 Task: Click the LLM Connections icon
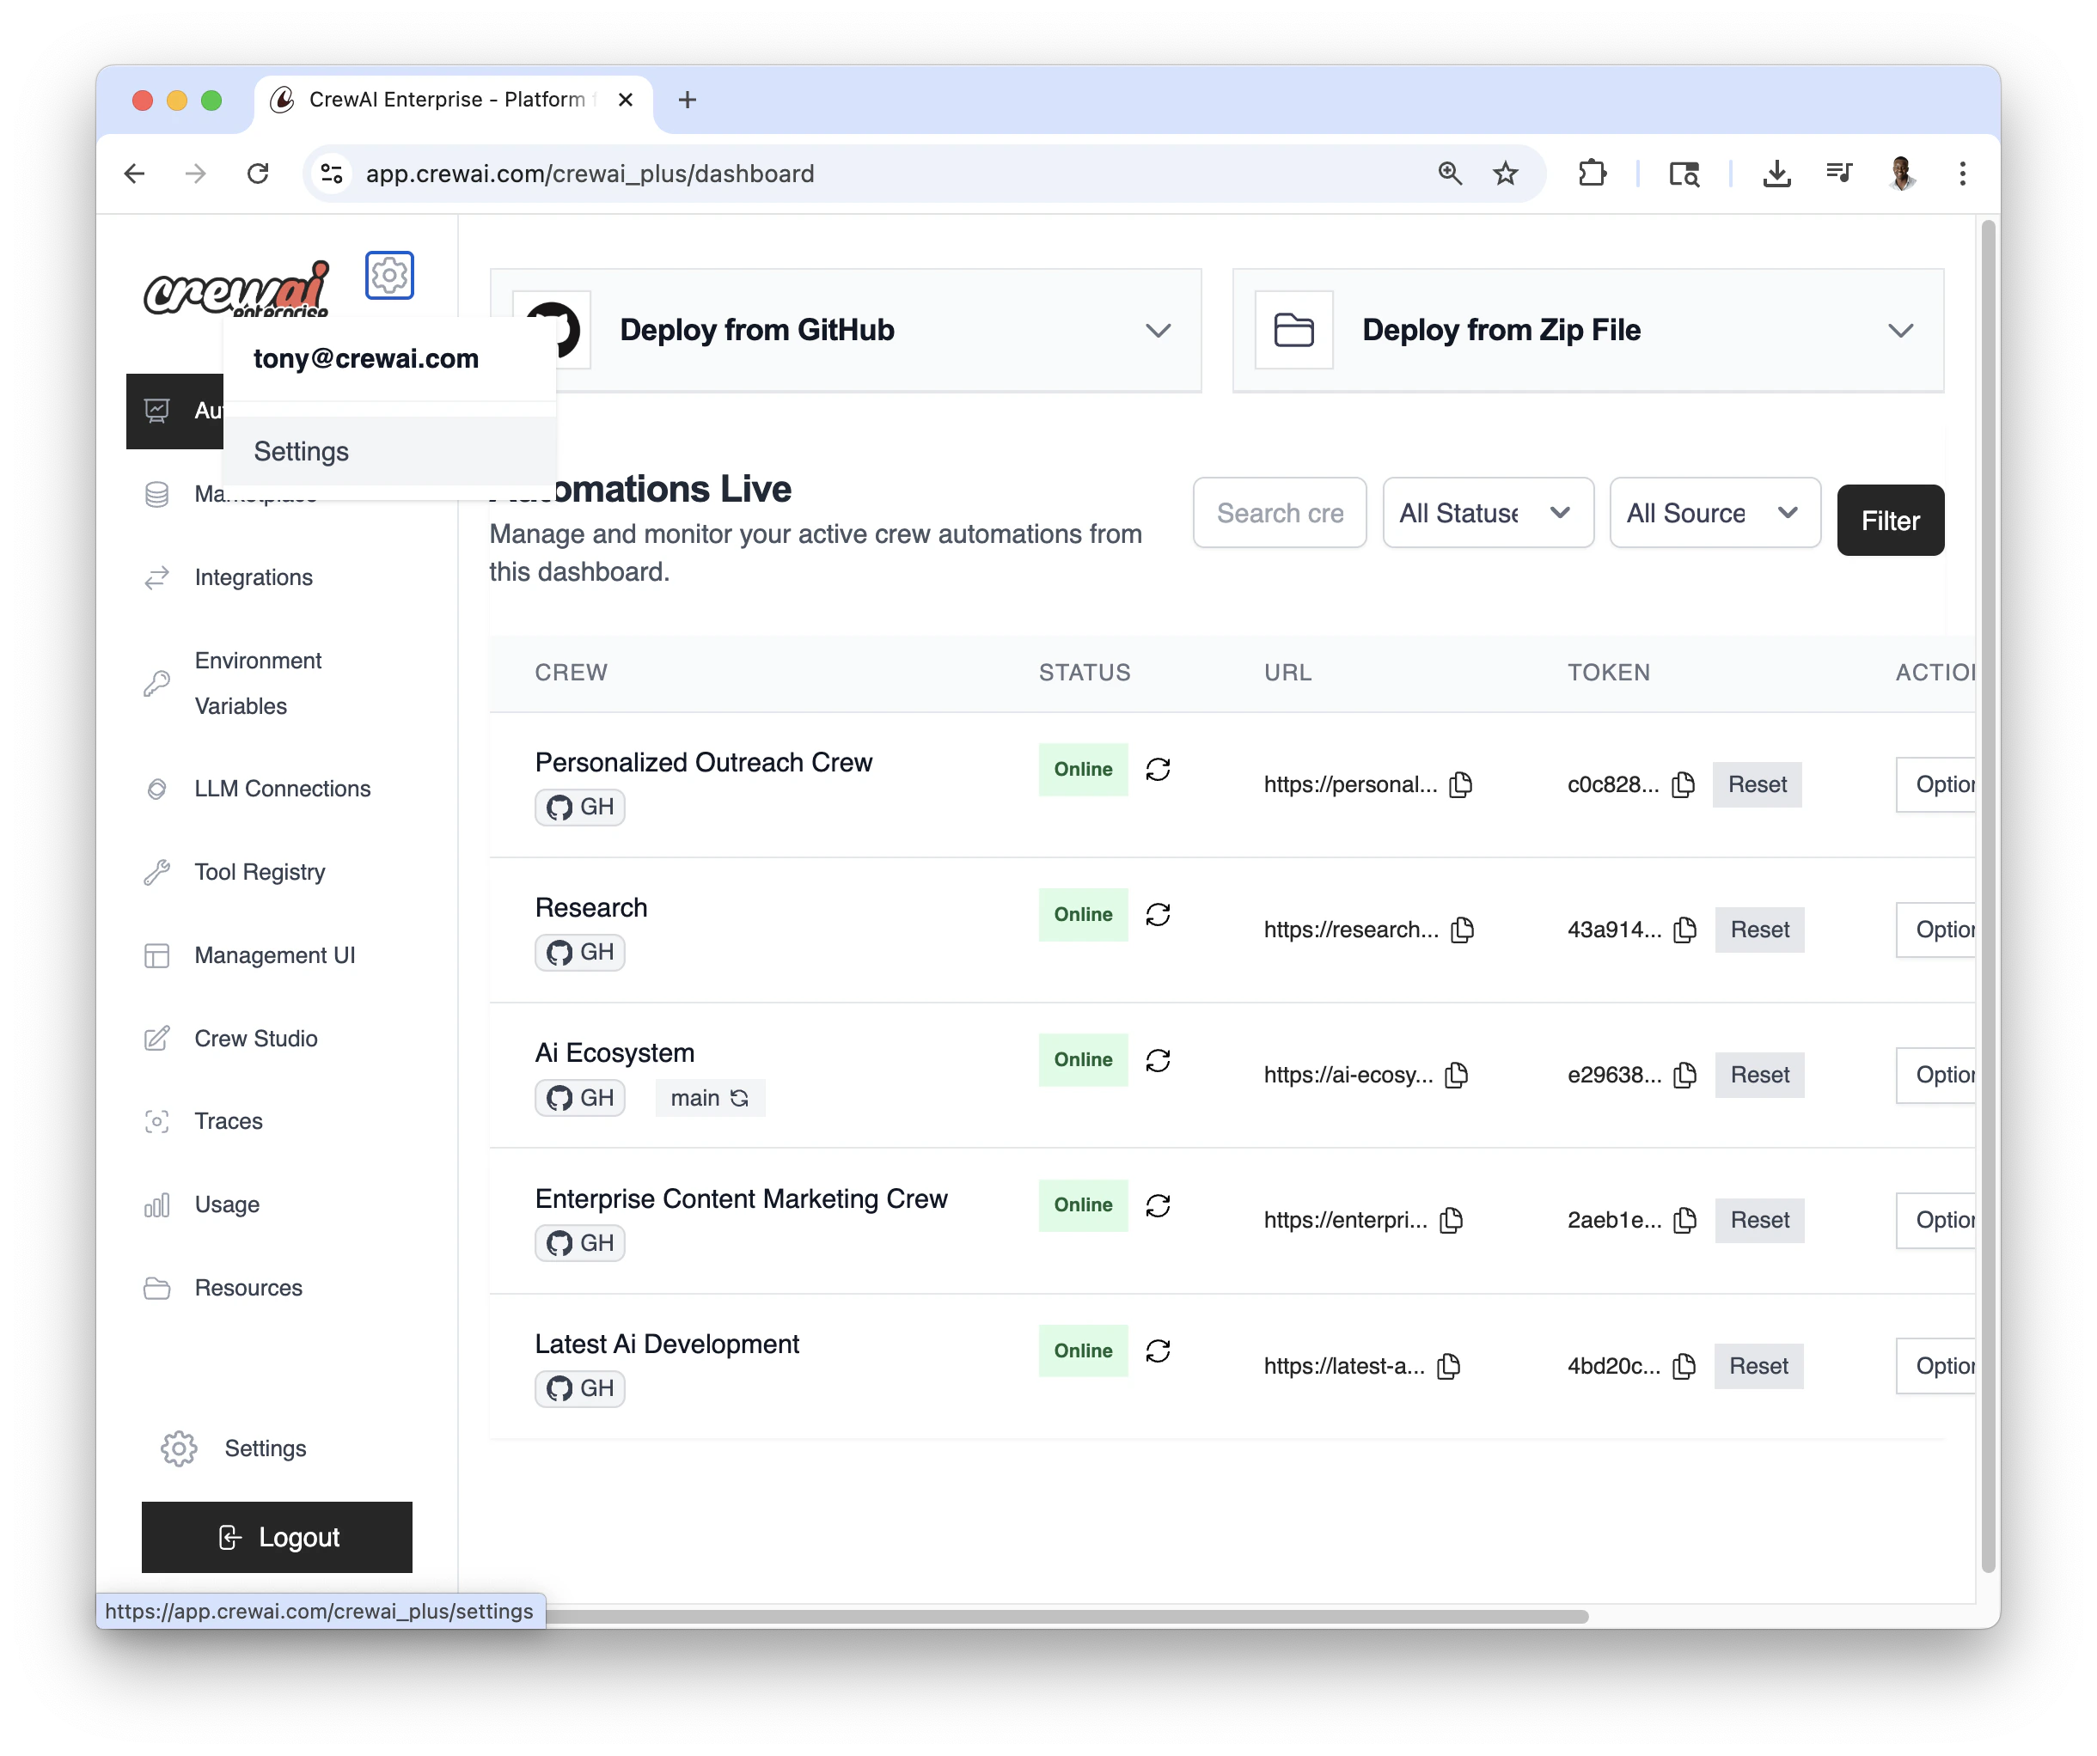pyautogui.click(x=156, y=789)
